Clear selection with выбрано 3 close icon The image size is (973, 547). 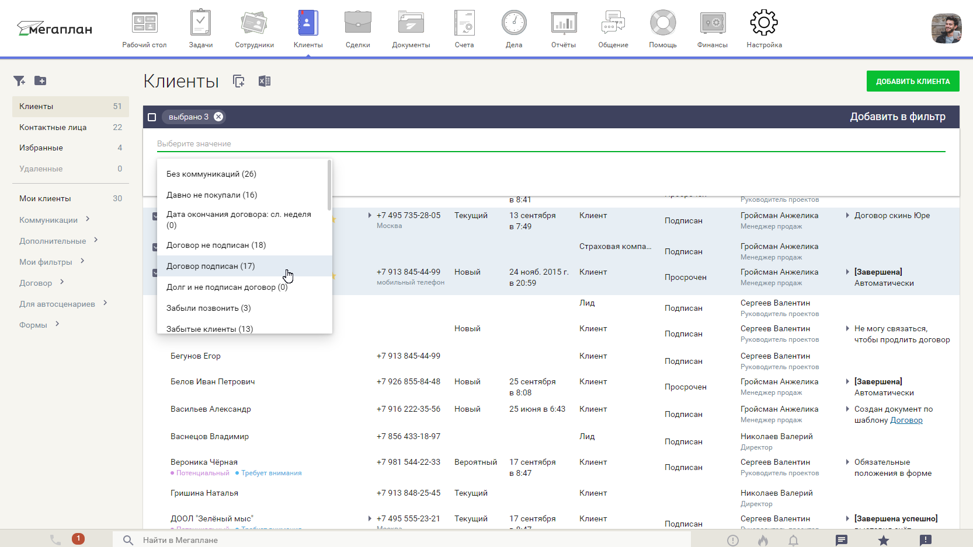click(218, 117)
